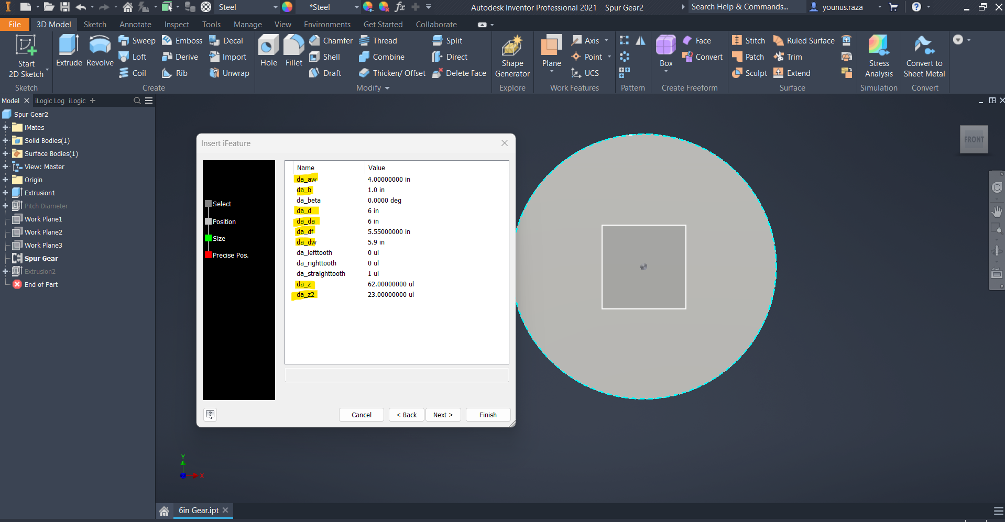Select the Shell tool
The height and width of the screenshot is (522, 1005).
(x=328, y=57)
